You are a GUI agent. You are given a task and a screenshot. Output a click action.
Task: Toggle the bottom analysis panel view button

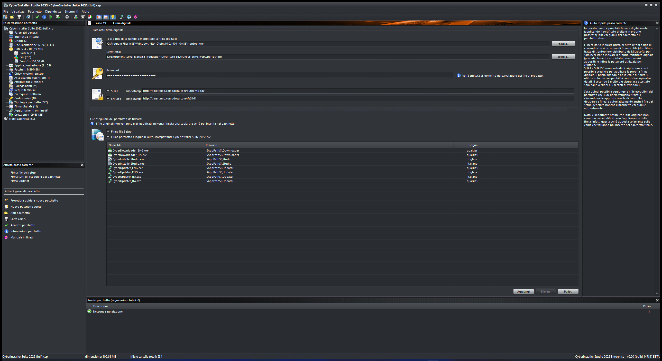(106, 17)
